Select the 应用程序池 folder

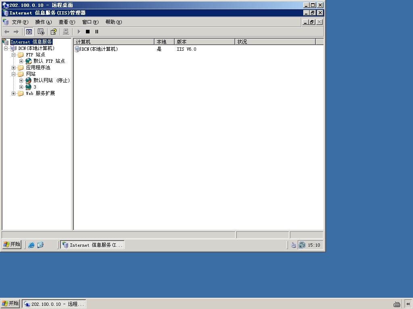38,68
